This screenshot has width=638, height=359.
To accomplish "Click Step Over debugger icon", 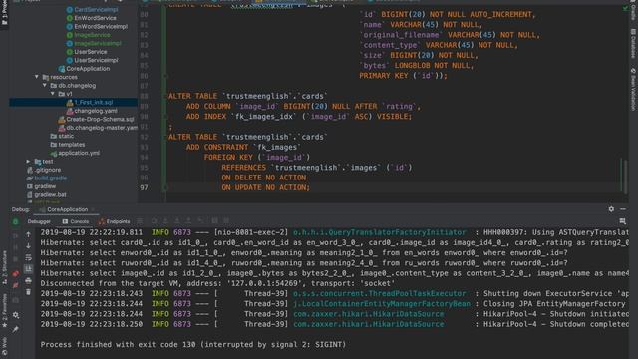I will pos(154,221).
